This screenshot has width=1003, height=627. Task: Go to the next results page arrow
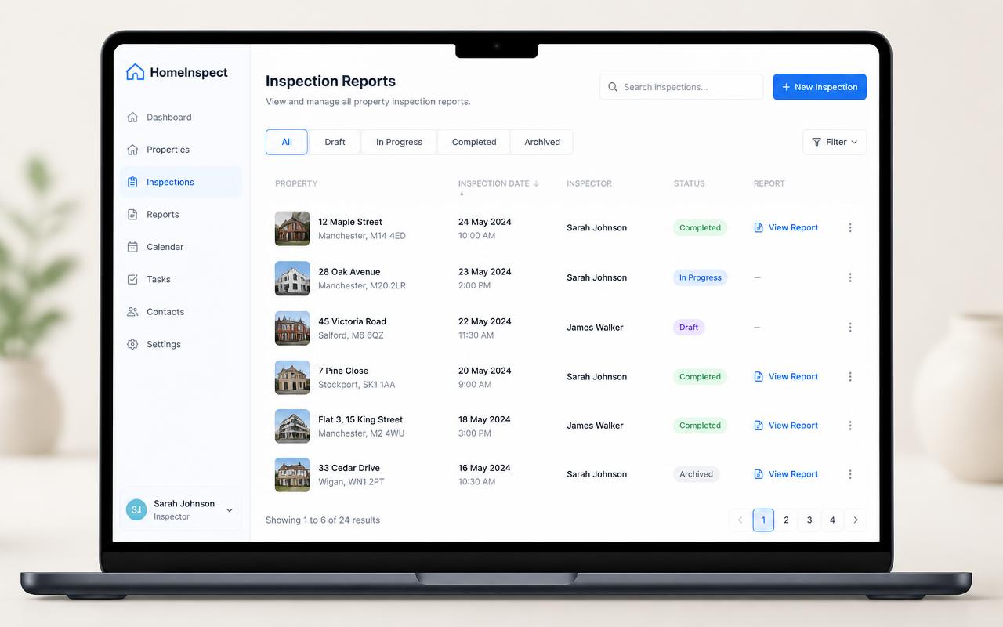tap(856, 520)
